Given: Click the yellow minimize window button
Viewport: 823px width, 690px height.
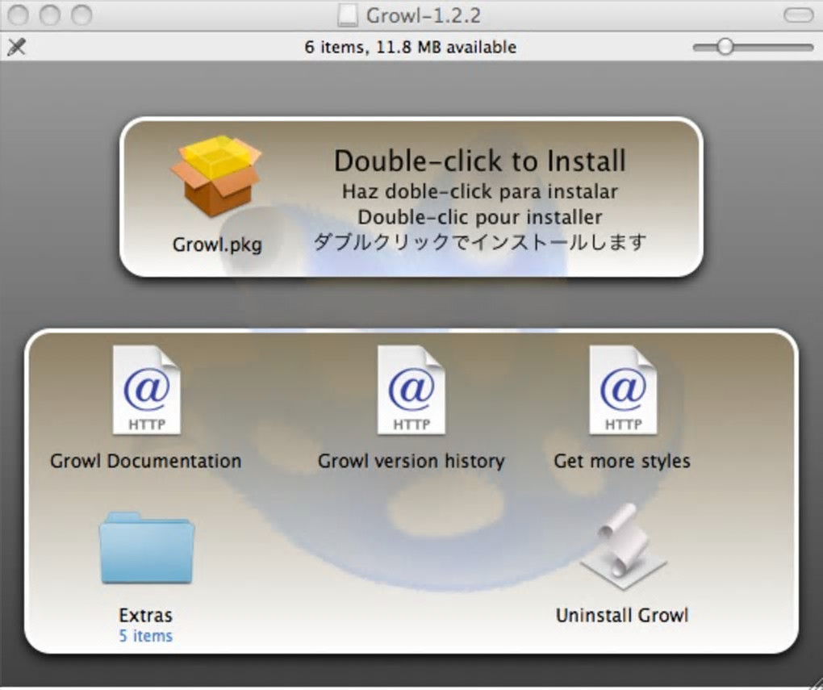Looking at the screenshot, I should tap(50, 15).
